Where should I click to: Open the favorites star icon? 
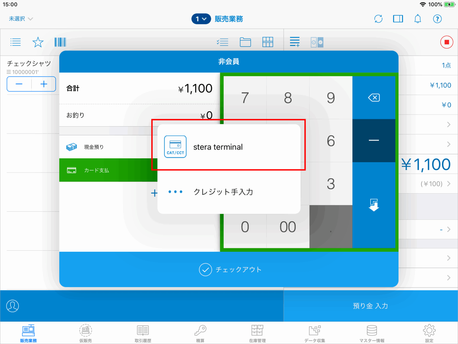[38, 42]
